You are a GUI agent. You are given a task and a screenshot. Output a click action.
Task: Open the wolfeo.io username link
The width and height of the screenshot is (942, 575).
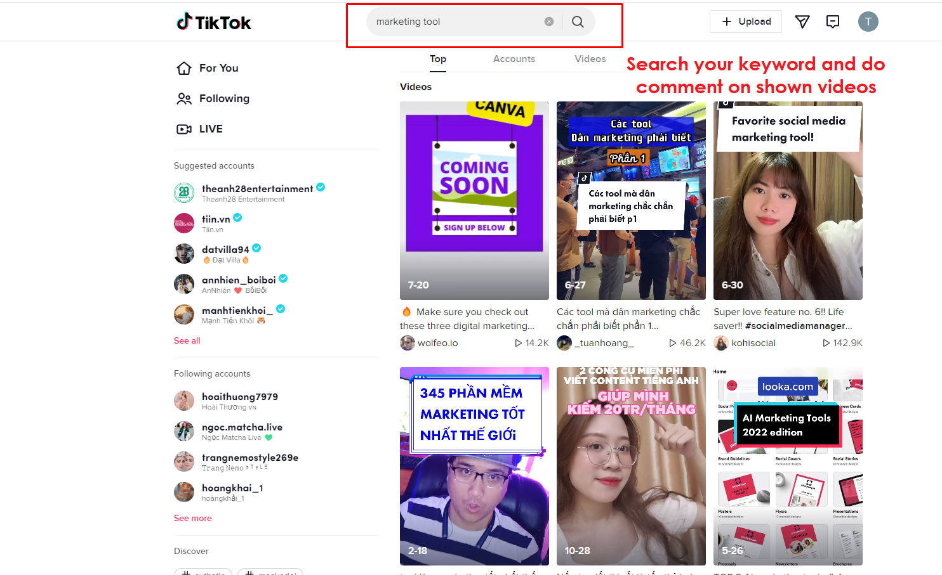(437, 343)
